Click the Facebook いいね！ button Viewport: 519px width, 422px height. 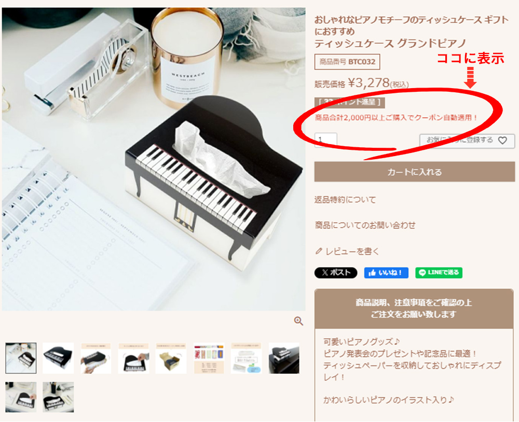(x=386, y=273)
